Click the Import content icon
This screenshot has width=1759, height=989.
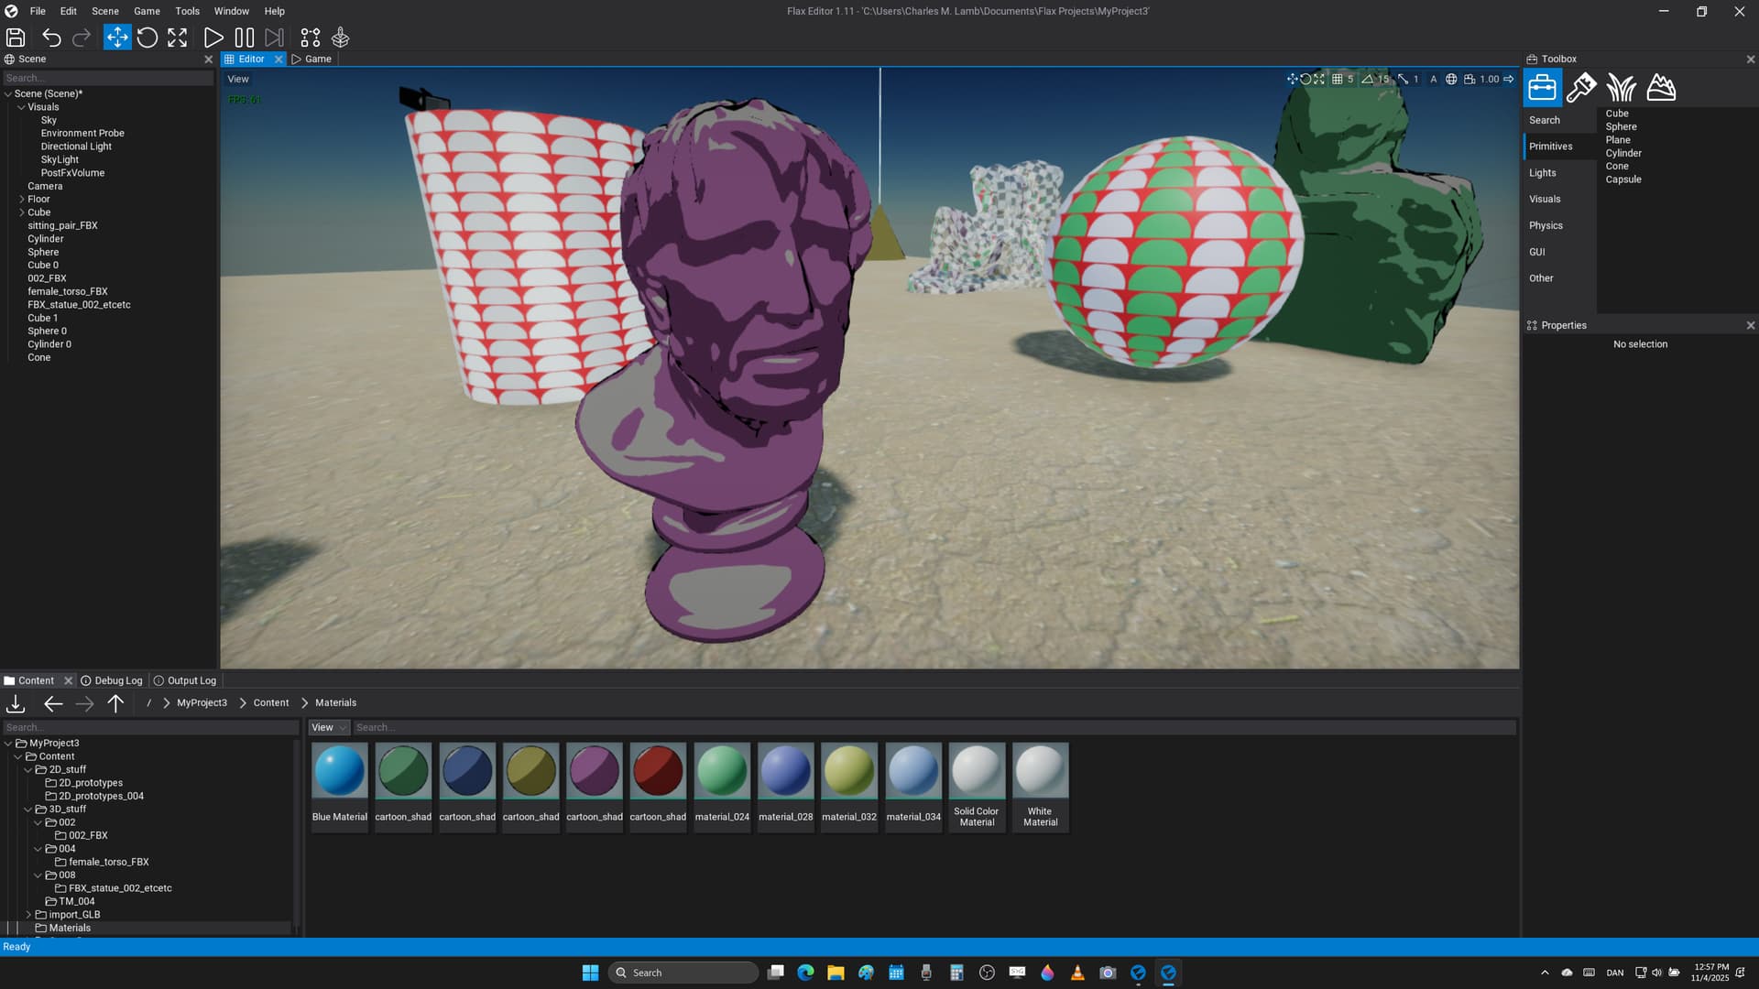tap(16, 703)
